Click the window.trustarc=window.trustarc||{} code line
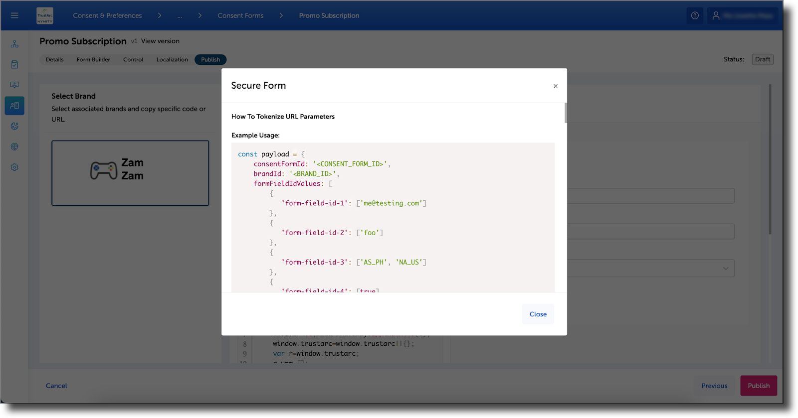This screenshot has width=798, height=418. (x=344, y=344)
